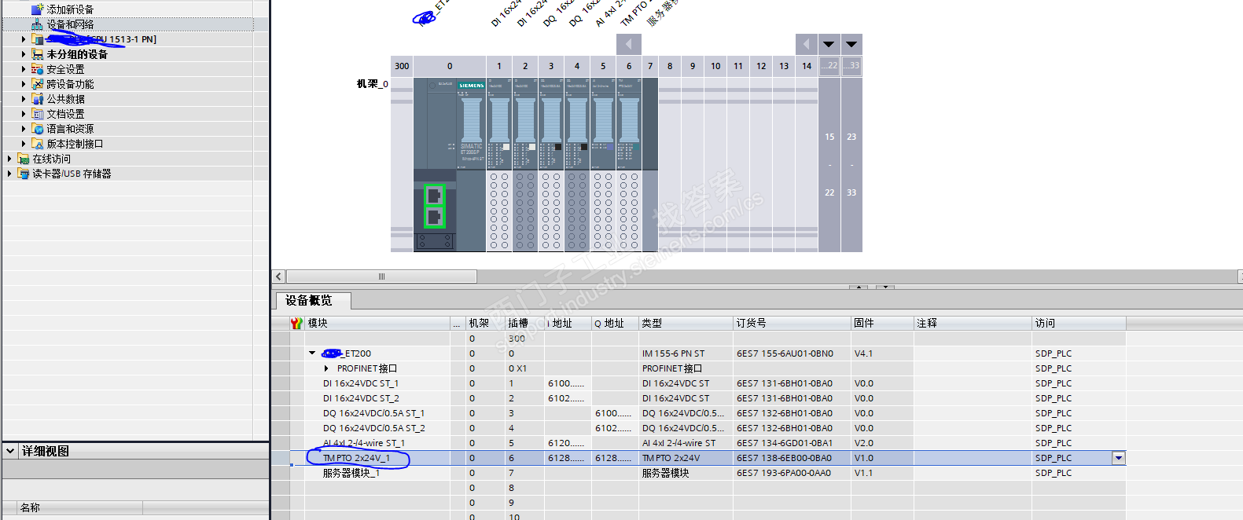This screenshot has width=1243, height=520.
Task: Click the greyed left arrow above slot 14
Action: coord(806,44)
